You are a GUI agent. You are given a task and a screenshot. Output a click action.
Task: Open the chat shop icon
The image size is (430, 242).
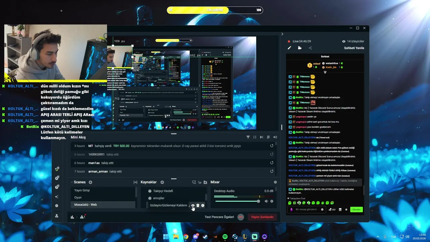[340, 209]
